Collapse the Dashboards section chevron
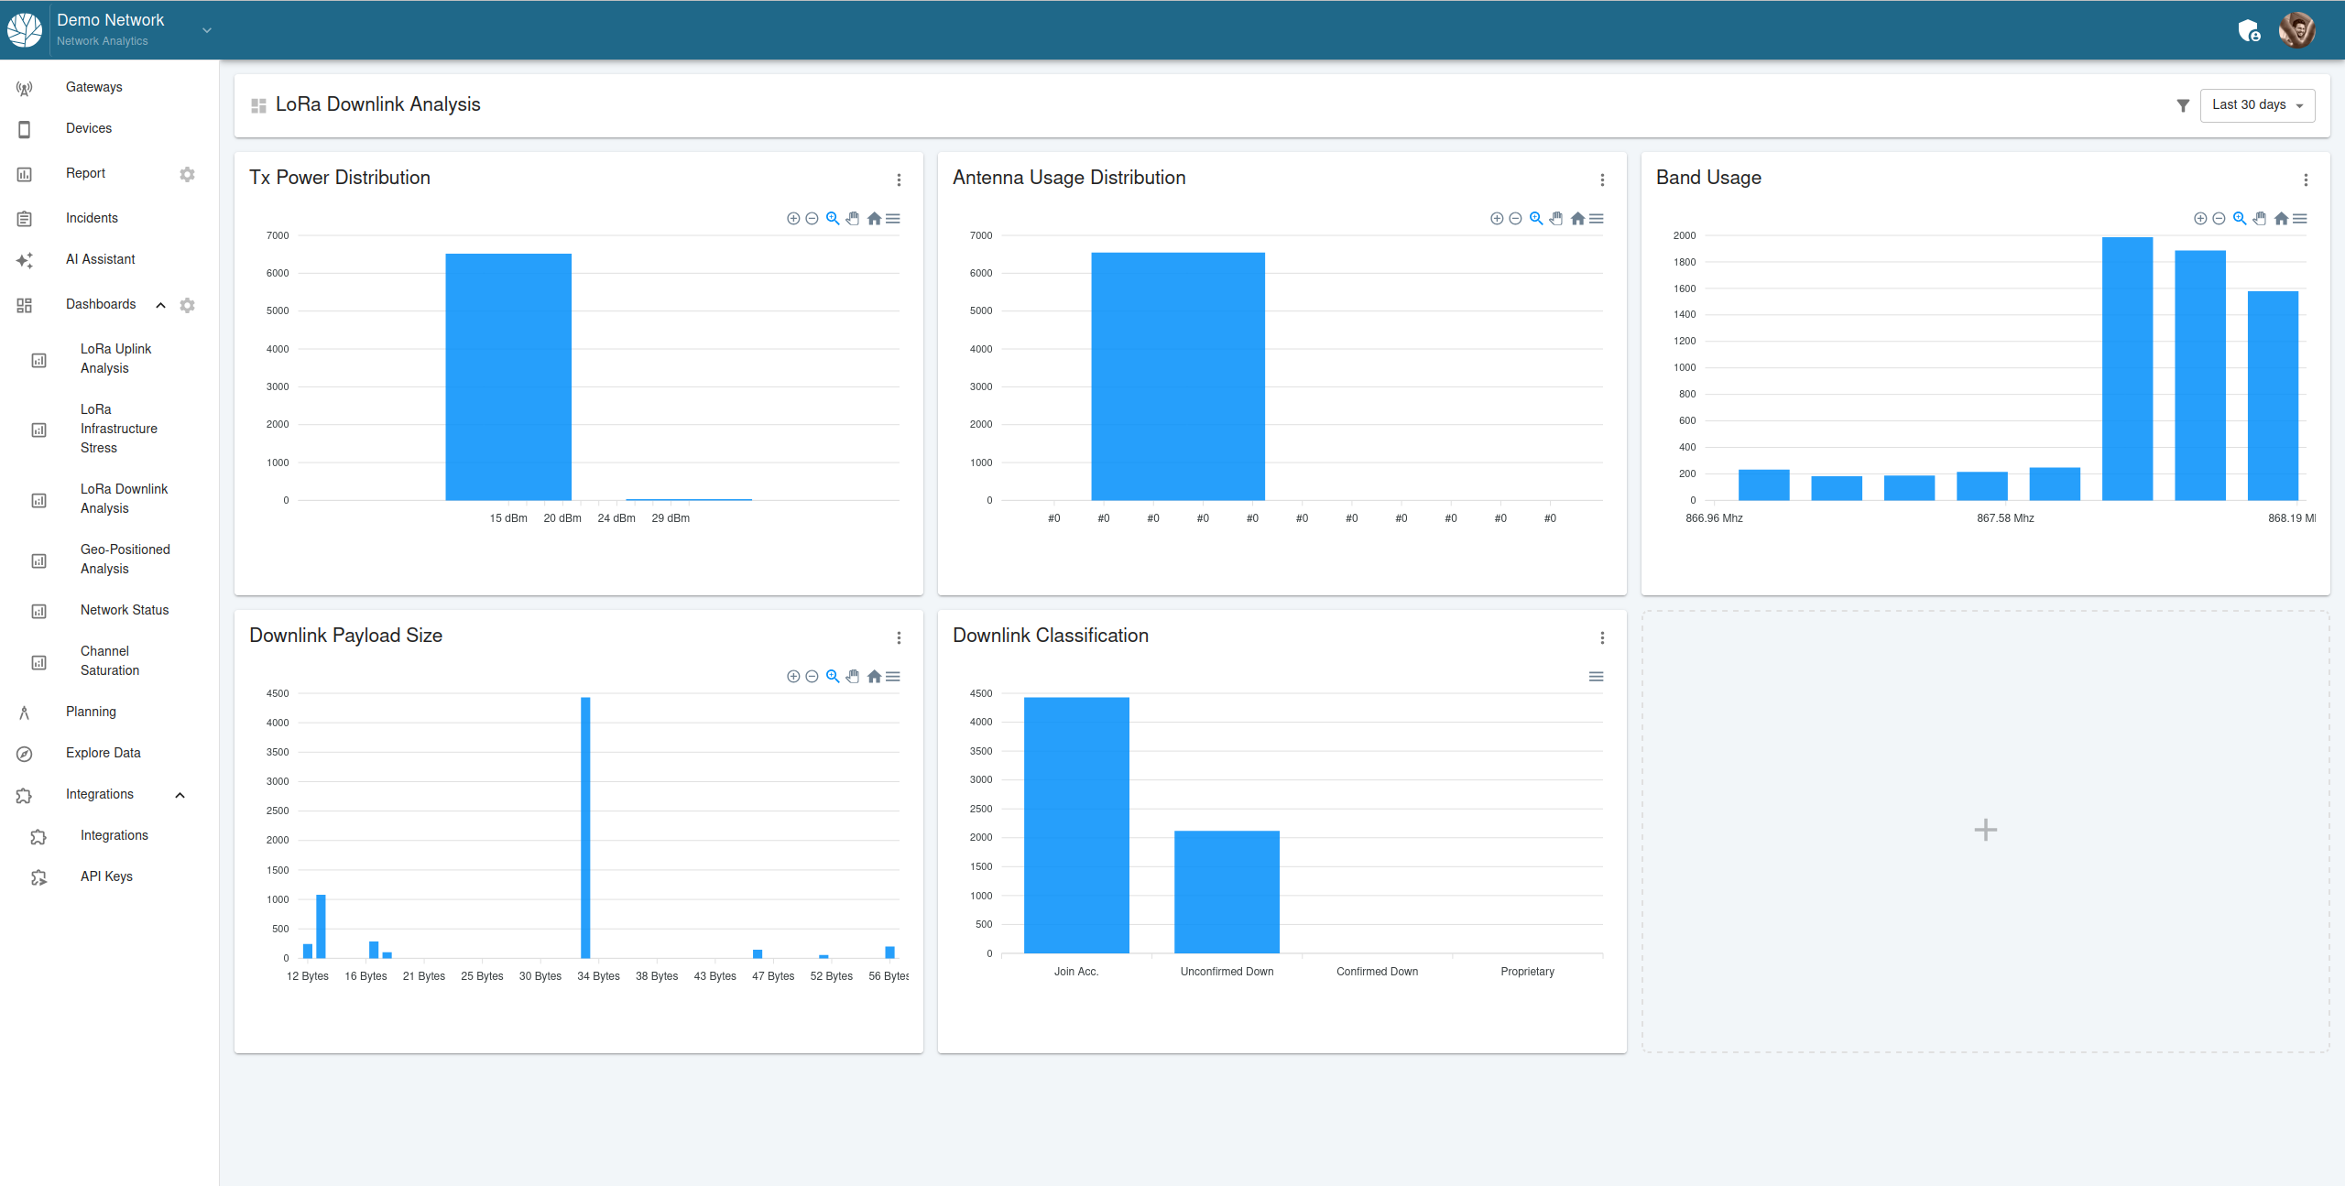Image resolution: width=2345 pixels, height=1186 pixels. pyautogui.click(x=160, y=305)
